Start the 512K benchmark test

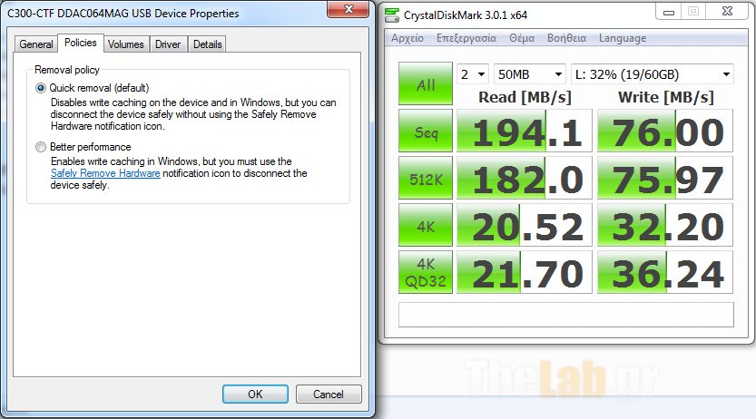click(x=426, y=178)
